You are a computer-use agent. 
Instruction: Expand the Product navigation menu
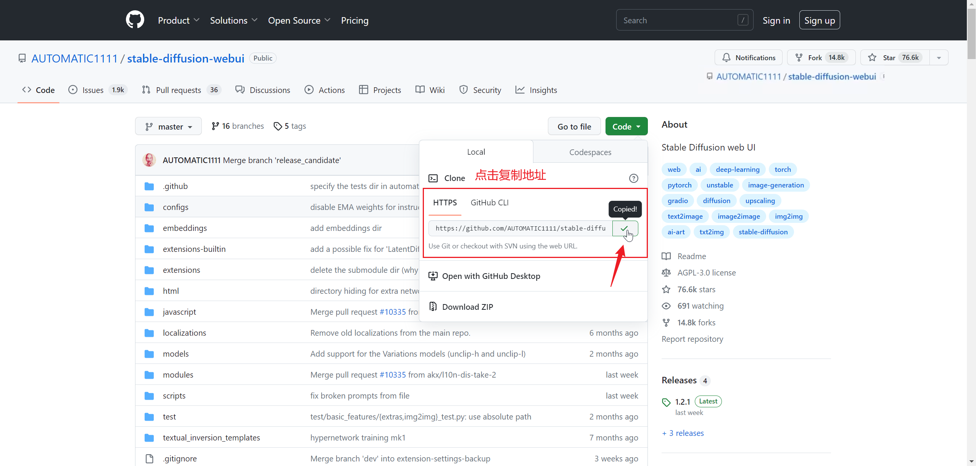point(178,21)
